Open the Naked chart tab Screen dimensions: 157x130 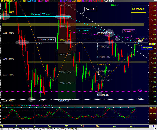pyautogui.click(x=14, y=129)
